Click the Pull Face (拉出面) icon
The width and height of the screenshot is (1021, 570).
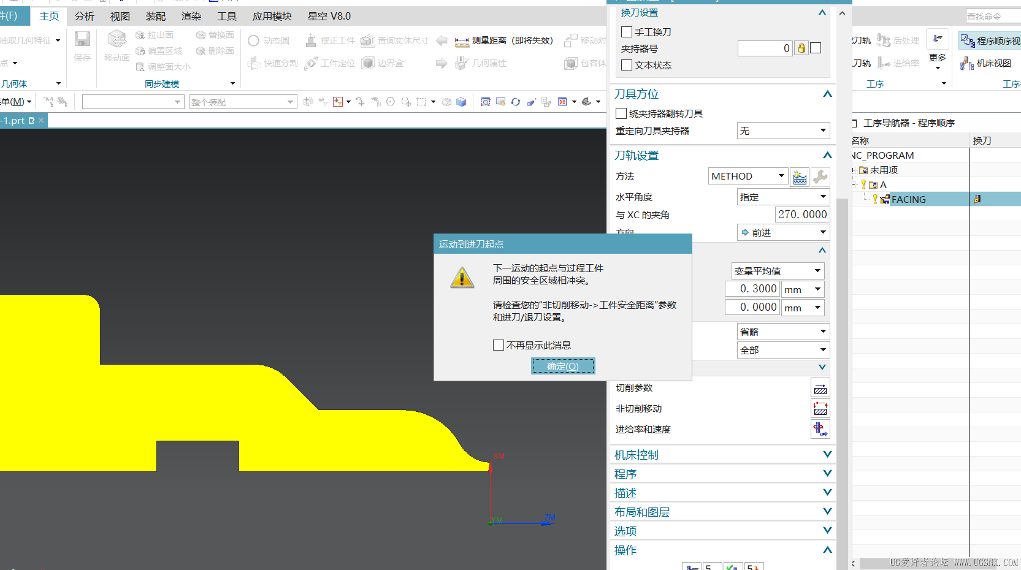tap(140, 36)
